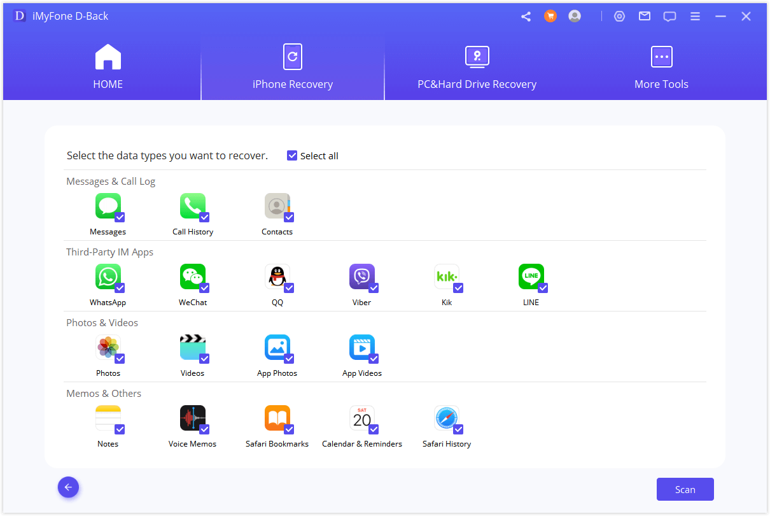Image resolution: width=770 pixels, height=516 pixels.
Task: Click the Photos pinwheel icon
Action: (x=108, y=347)
